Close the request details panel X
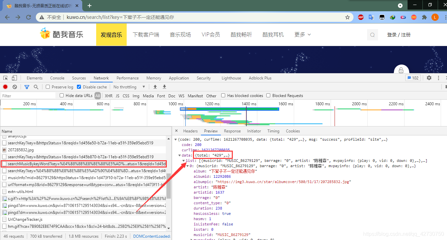The width and height of the screenshot is (447, 240). point(176,131)
